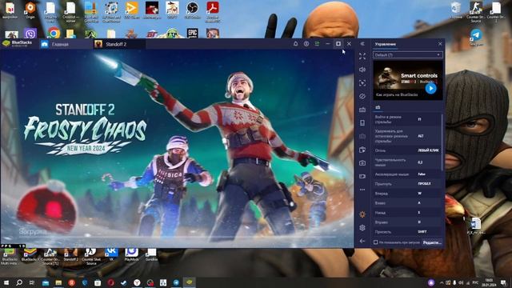Open help question-mark icon in title bar
The height and width of the screenshot is (288, 512).
[306, 44]
